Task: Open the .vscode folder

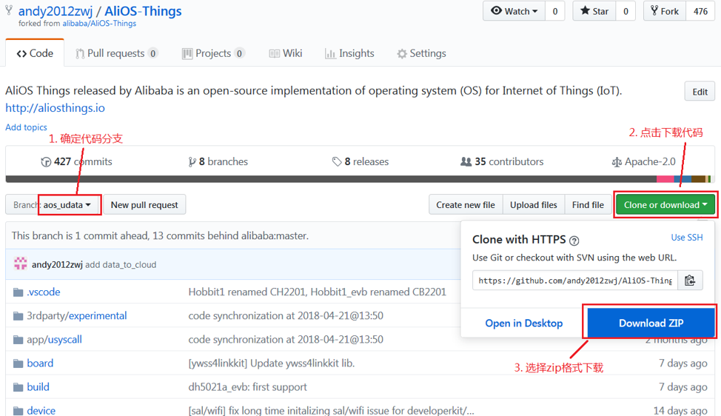Action: point(44,292)
